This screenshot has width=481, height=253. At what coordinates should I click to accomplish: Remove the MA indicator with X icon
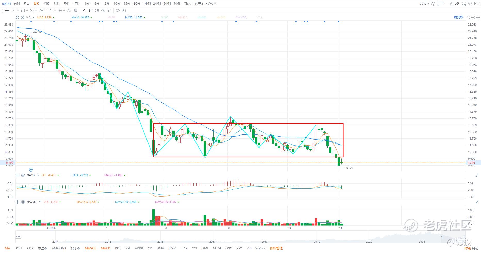(22, 17)
